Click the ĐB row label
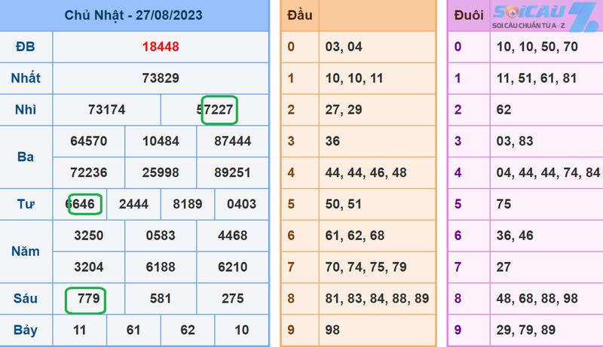Screen dimensions: 603x347 pyautogui.click(x=26, y=47)
